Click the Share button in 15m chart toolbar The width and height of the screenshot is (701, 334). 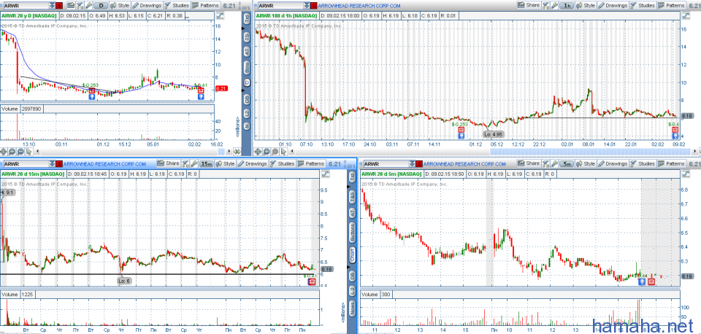(168, 164)
